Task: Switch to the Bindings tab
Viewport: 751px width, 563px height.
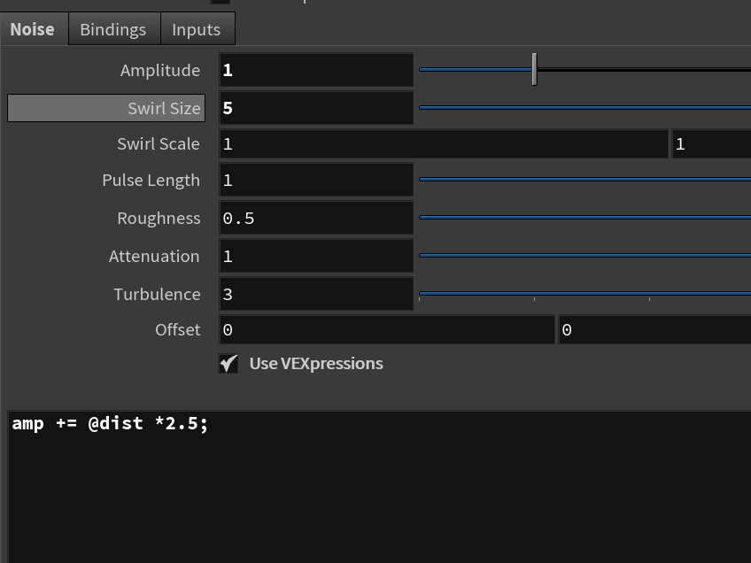Action: (112, 29)
